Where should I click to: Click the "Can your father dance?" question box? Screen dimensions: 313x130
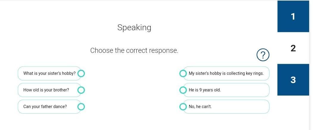click(x=45, y=107)
